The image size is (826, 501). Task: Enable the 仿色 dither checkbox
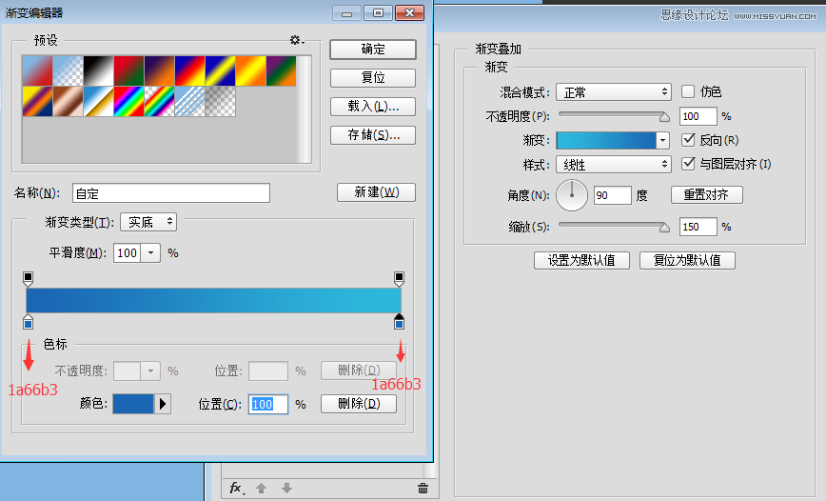(689, 91)
